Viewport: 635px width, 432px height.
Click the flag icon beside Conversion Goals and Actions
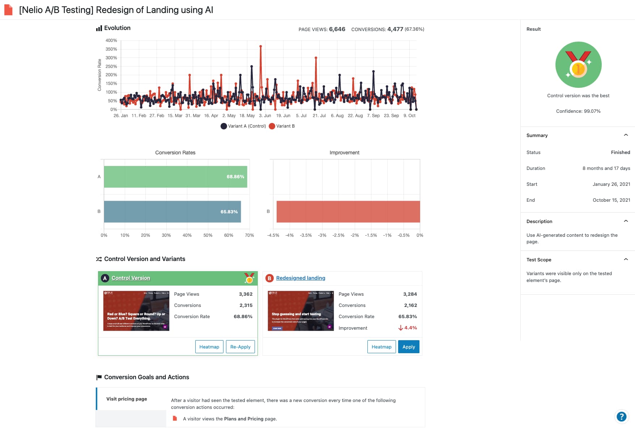pyautogui.click(x=99, y=377)
